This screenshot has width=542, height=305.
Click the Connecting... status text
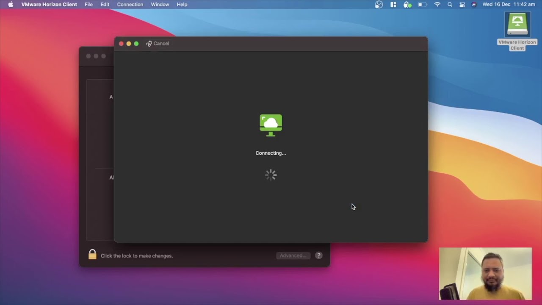coord(271,153)
